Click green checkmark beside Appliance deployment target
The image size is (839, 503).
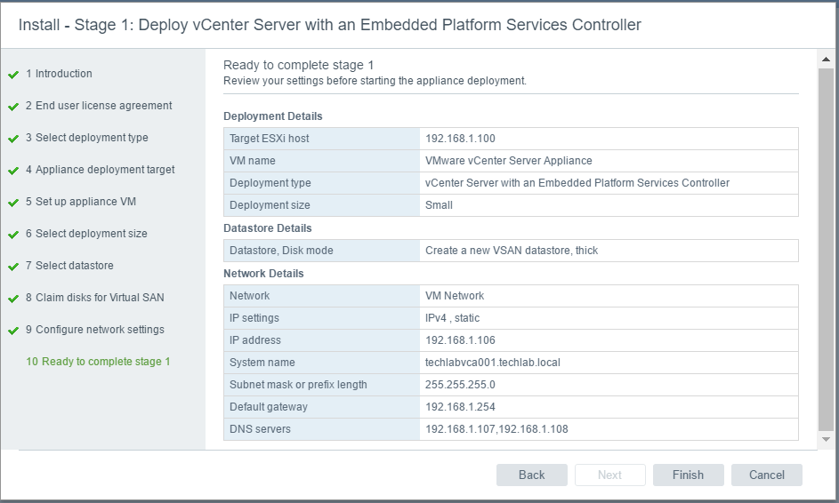pos(13,171)
